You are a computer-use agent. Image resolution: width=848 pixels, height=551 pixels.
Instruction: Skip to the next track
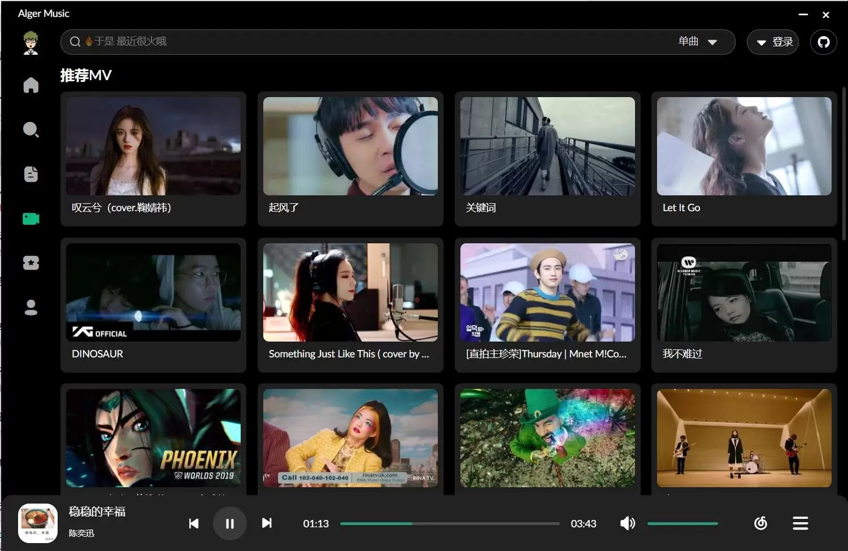267,523
